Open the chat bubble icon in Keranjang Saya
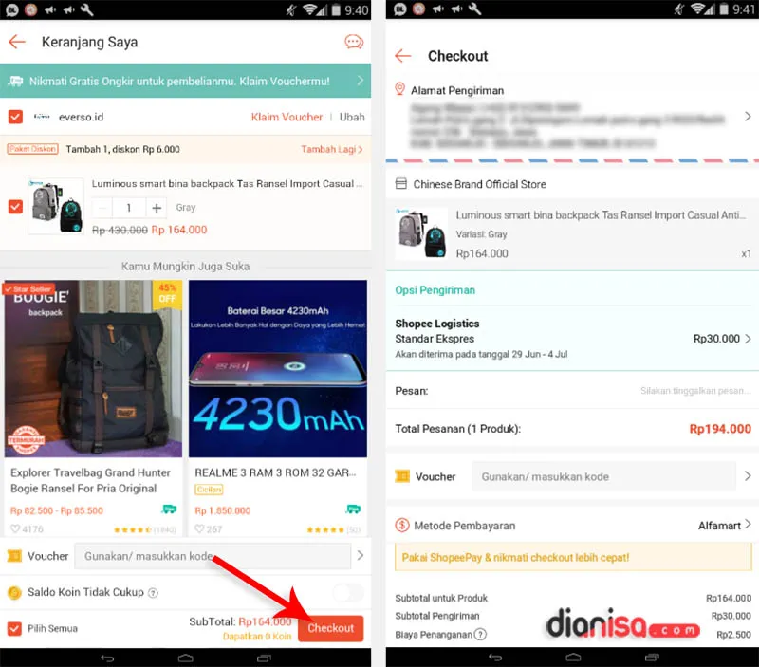This screenshot has height=667, width=759. [x=353, y=43]
